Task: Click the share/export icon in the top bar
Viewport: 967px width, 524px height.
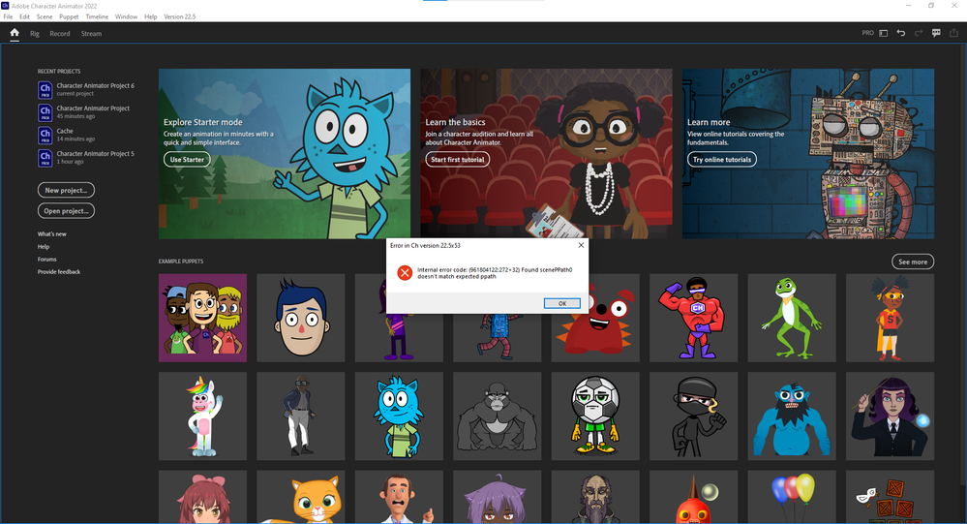Action: (x=954, y=33)
